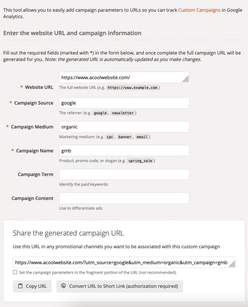Click the empty Campaign Content field

pyautogui.click(x=124, y=198)
